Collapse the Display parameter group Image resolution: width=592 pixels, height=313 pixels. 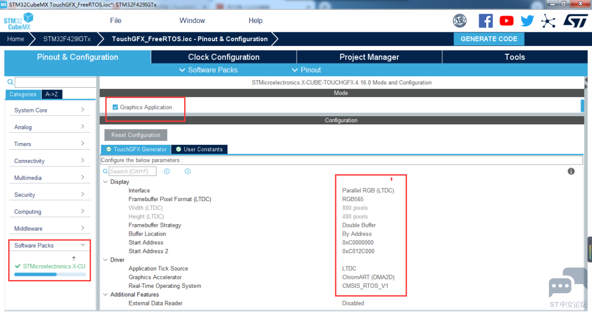[x=105, y=182]
